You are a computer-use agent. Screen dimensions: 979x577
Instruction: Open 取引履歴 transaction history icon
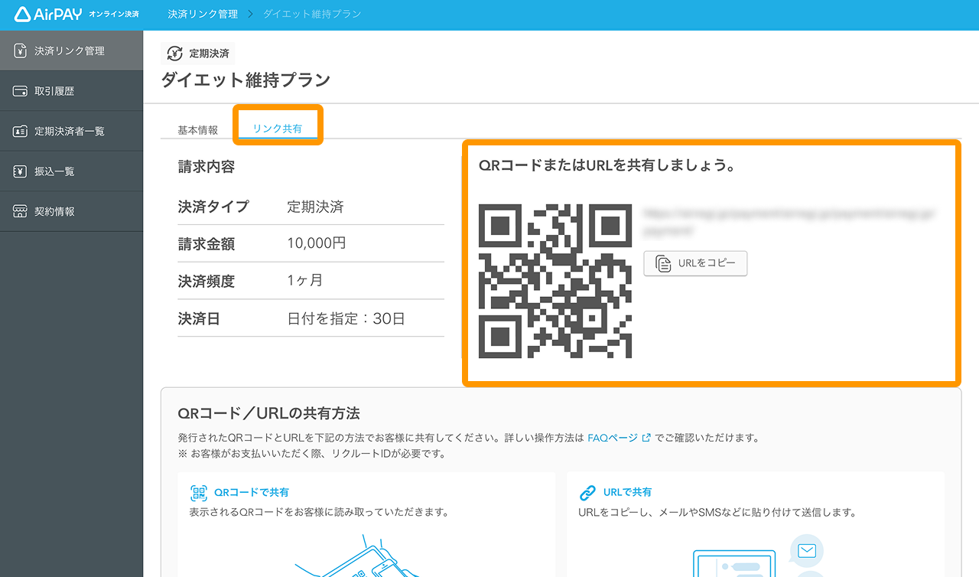pyautogui.click(x=21, y=90)
